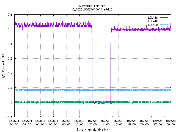This screenshot has height=132, width=176.
Task: Click the x-axis label 'Time (yymmdd HH:MM)'
Action: click(x=92, y=130)
